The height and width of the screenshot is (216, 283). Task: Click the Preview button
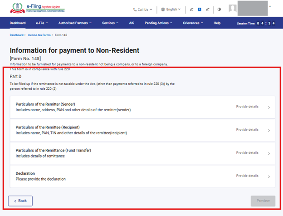[x=263, y=200]
